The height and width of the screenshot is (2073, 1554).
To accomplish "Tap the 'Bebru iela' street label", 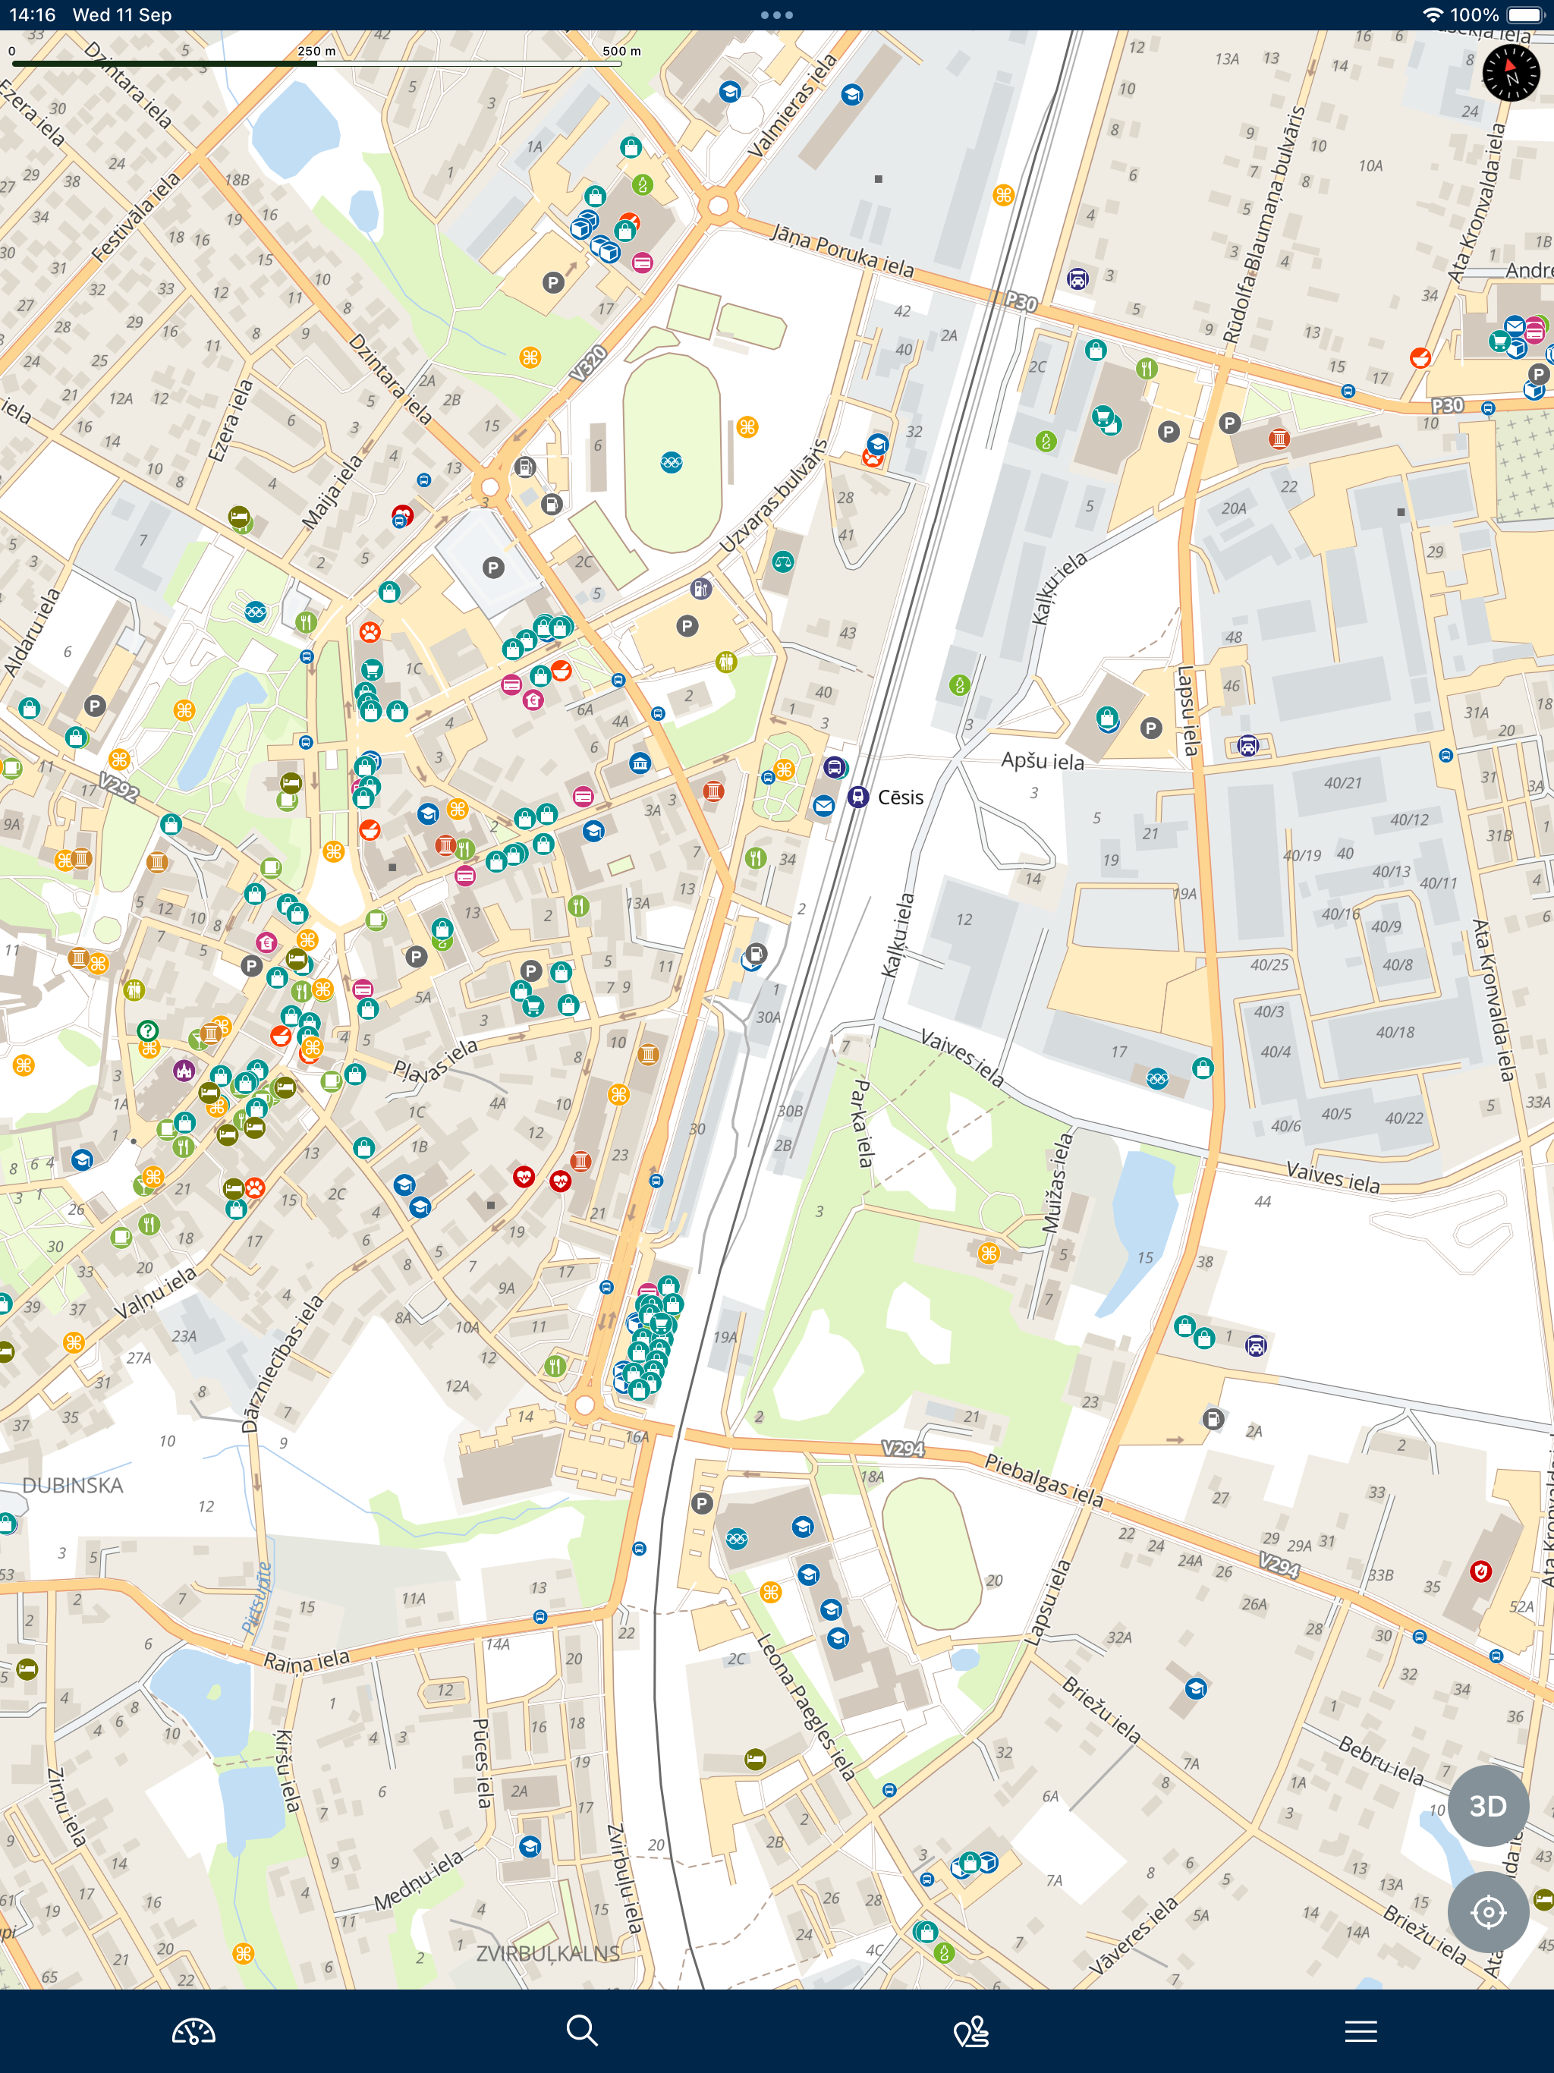I will 1382,1760.
